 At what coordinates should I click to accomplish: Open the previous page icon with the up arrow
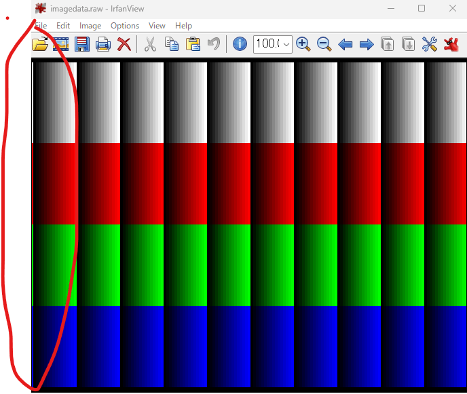(387, 44)
